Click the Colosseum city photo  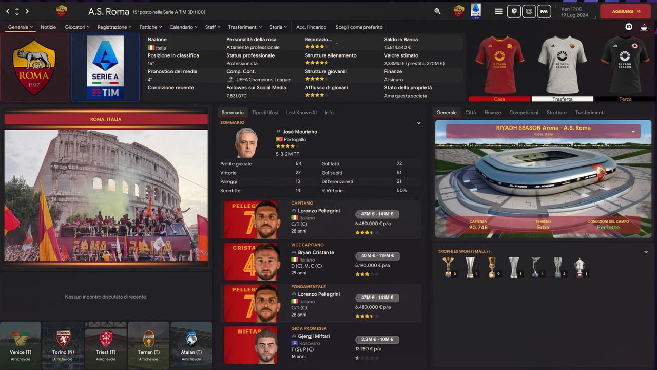tap(106, 195)
